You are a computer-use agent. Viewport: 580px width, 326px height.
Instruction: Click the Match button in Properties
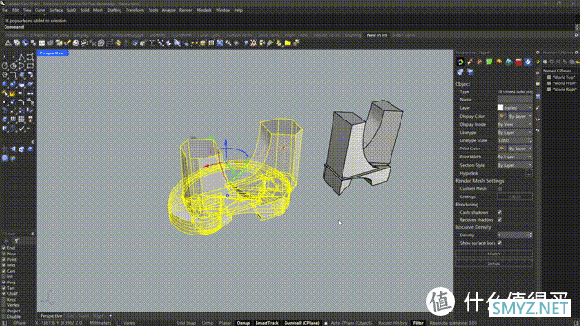pos(494,254)
